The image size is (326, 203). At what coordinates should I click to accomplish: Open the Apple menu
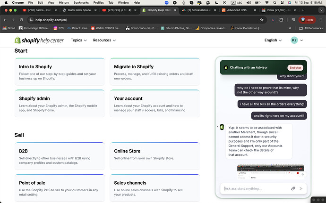click(6, 3)
